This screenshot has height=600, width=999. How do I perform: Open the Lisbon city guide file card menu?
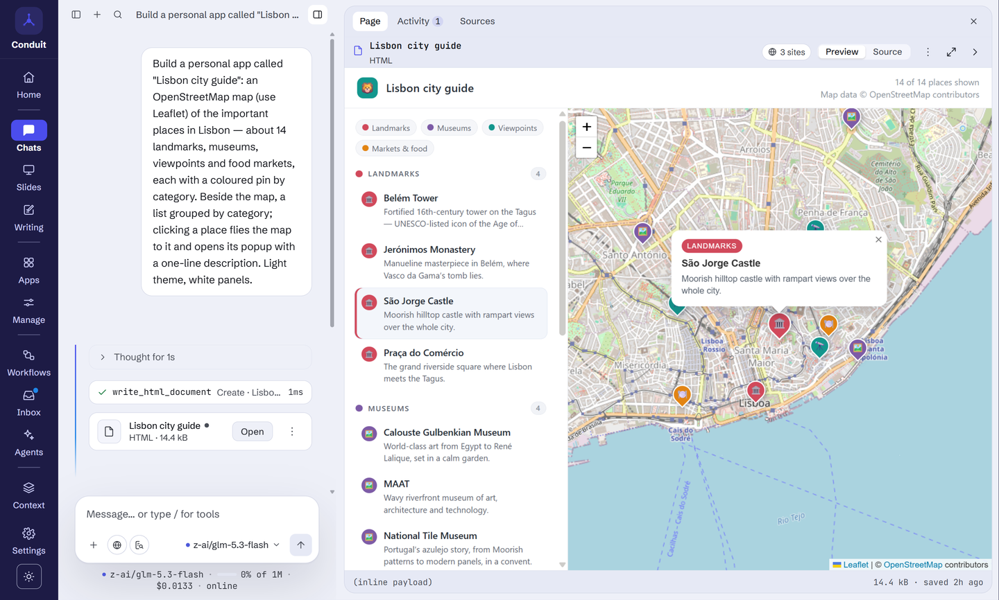(292, 432)
